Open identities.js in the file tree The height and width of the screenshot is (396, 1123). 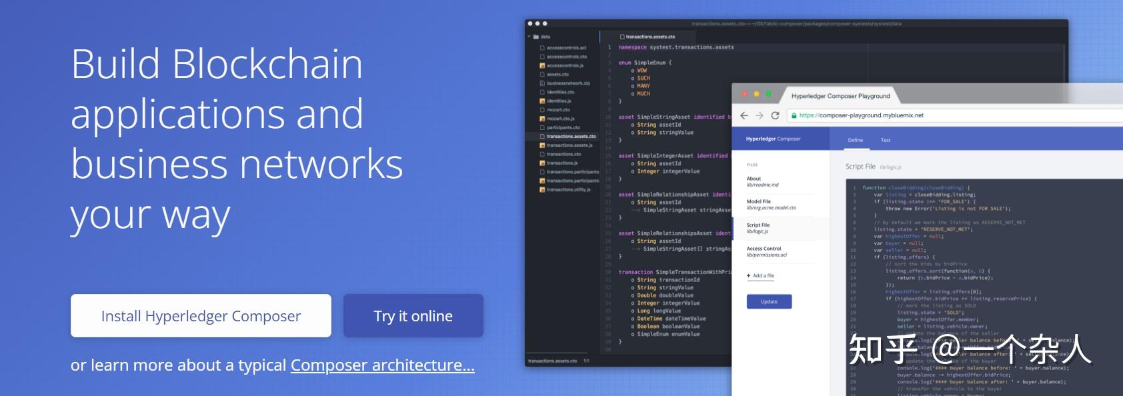(x=559, y=101)
